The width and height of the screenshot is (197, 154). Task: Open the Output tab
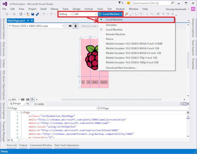[x=23, y=145]
